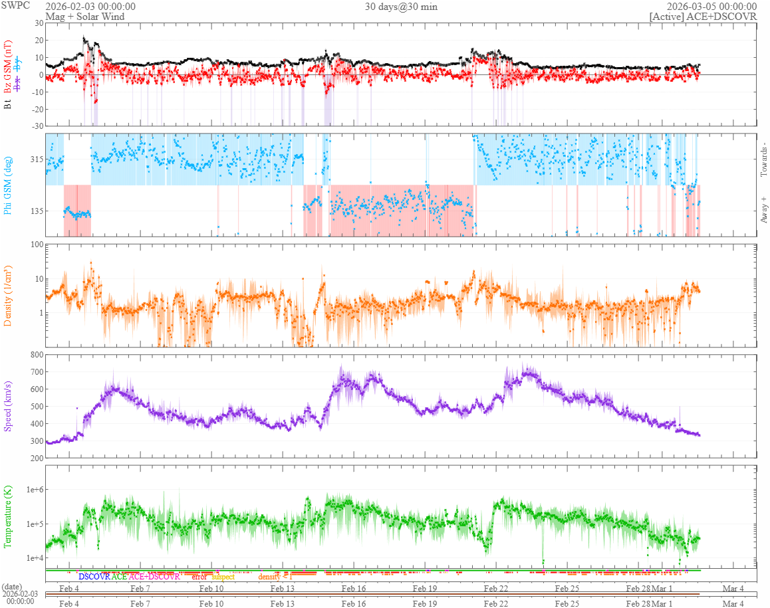Click the blue DSCOVR legend entry
Screen dimensions: 770x608
click(x=94, y=577)
